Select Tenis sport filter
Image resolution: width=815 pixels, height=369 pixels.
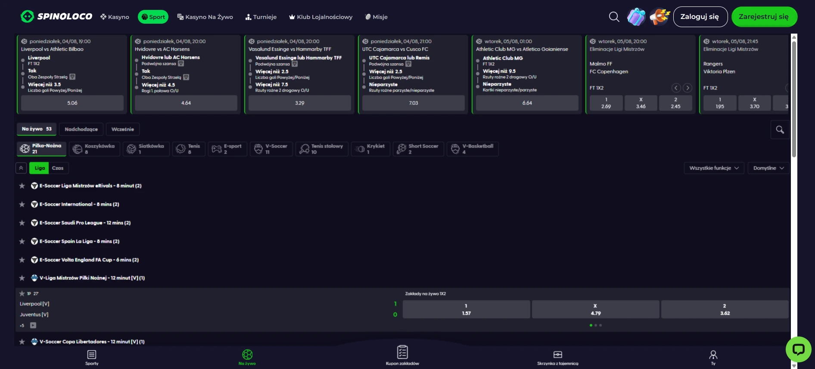point(189,149)
